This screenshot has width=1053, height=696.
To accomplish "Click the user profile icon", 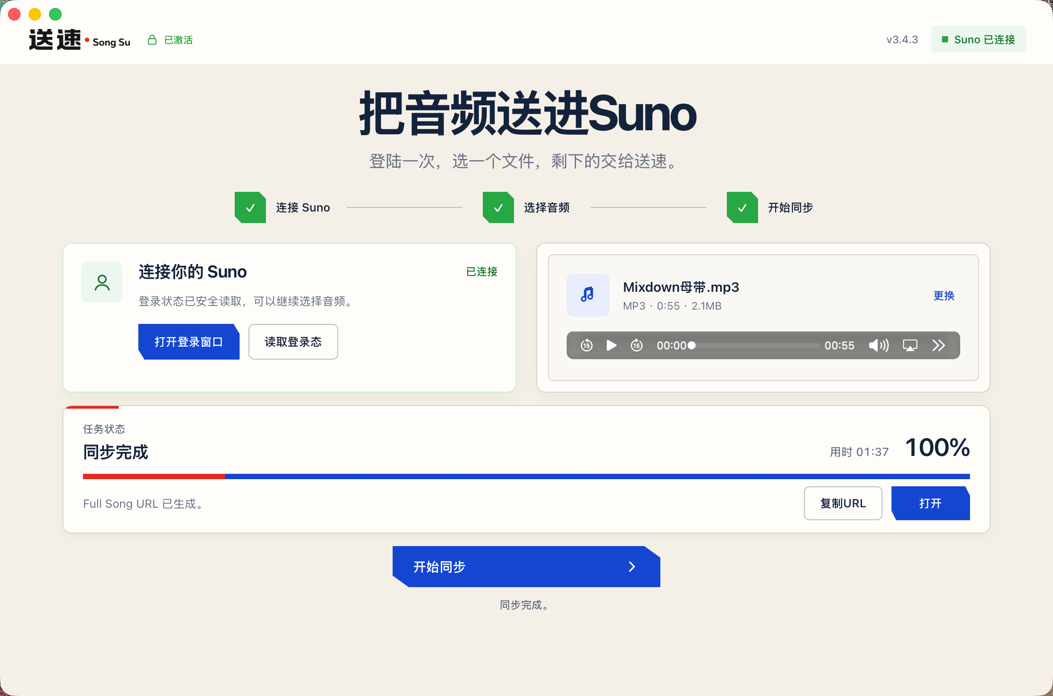I will coord(102,282).
